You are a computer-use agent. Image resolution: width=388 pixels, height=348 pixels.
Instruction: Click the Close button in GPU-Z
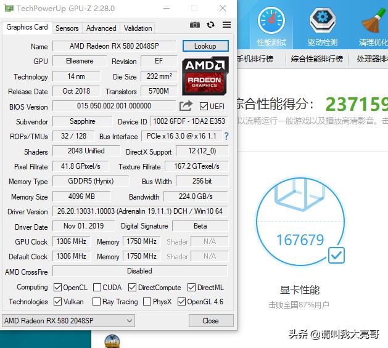coord(211,320)
